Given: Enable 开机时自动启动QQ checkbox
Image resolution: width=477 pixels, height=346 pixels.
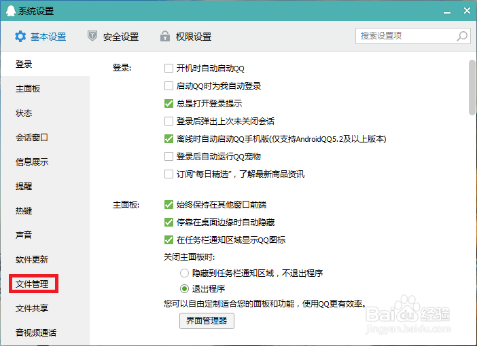Looking at the screenshot, I should [169, 68].
